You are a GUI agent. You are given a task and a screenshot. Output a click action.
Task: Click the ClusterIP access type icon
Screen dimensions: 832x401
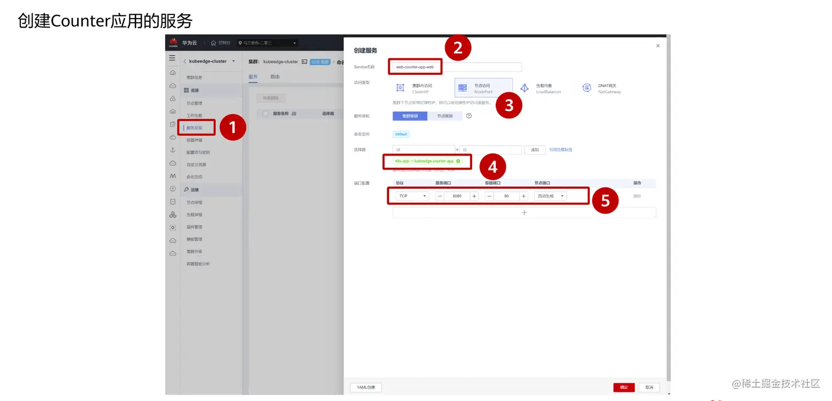(400, 88)
